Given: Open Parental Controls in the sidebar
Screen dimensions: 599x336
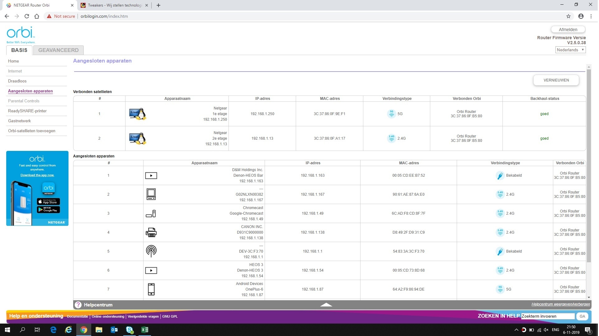Looking at the screenshot, I should pos(24,101).
